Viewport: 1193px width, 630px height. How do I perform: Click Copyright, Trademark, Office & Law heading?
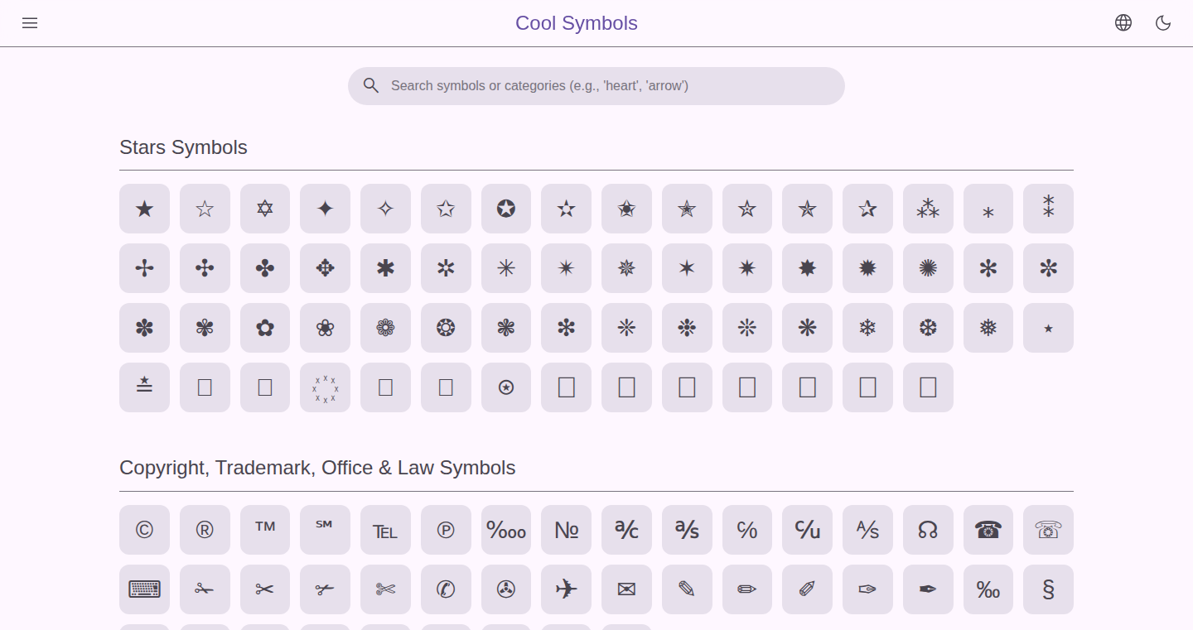coord(317,468)
